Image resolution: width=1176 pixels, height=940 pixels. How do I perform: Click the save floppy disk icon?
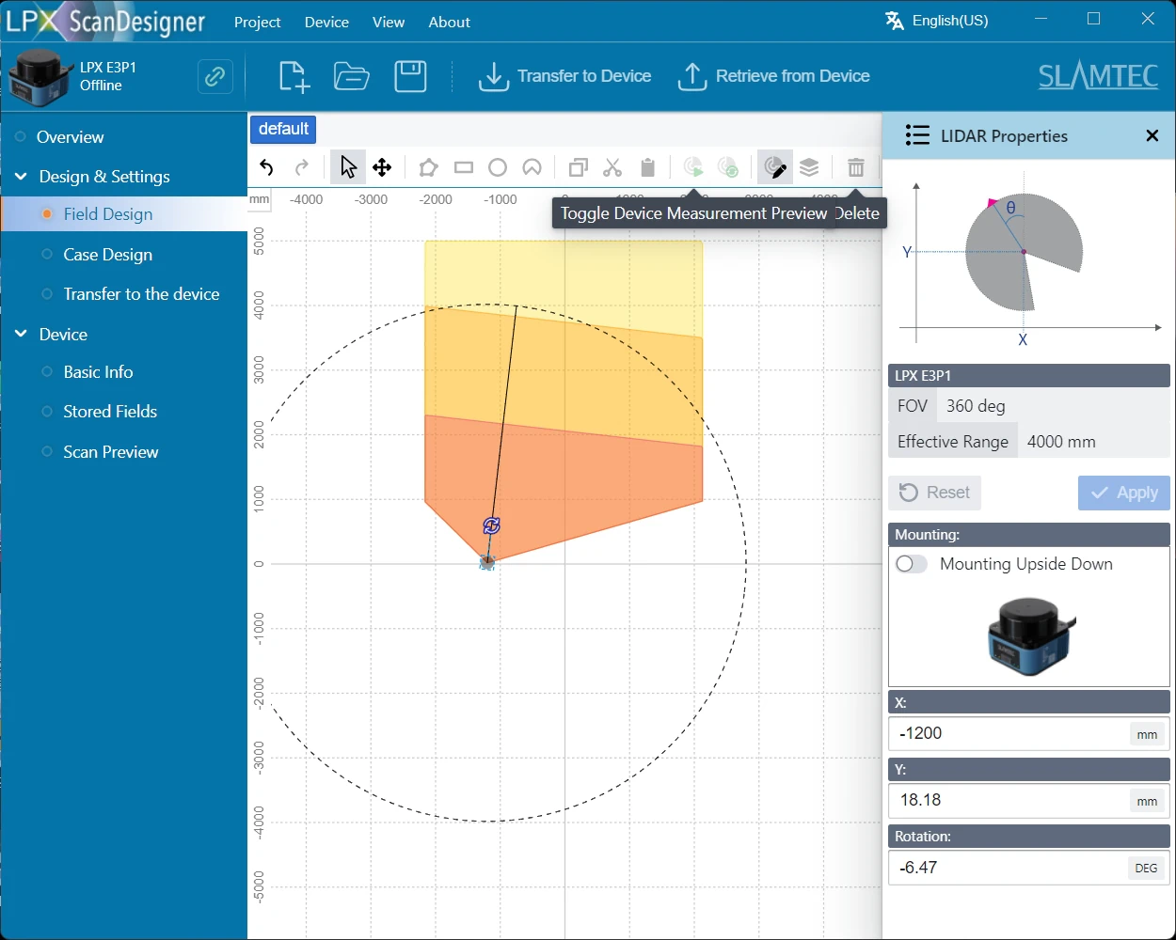(410, 77)
